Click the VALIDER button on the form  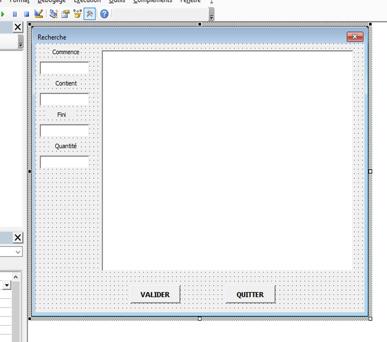point(155,294)
